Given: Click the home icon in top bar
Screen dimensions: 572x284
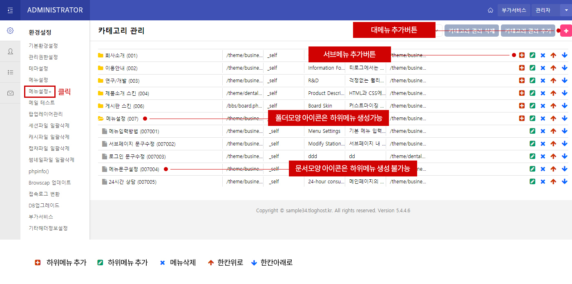Looking at the screenshot, I should tap(490, 10).
